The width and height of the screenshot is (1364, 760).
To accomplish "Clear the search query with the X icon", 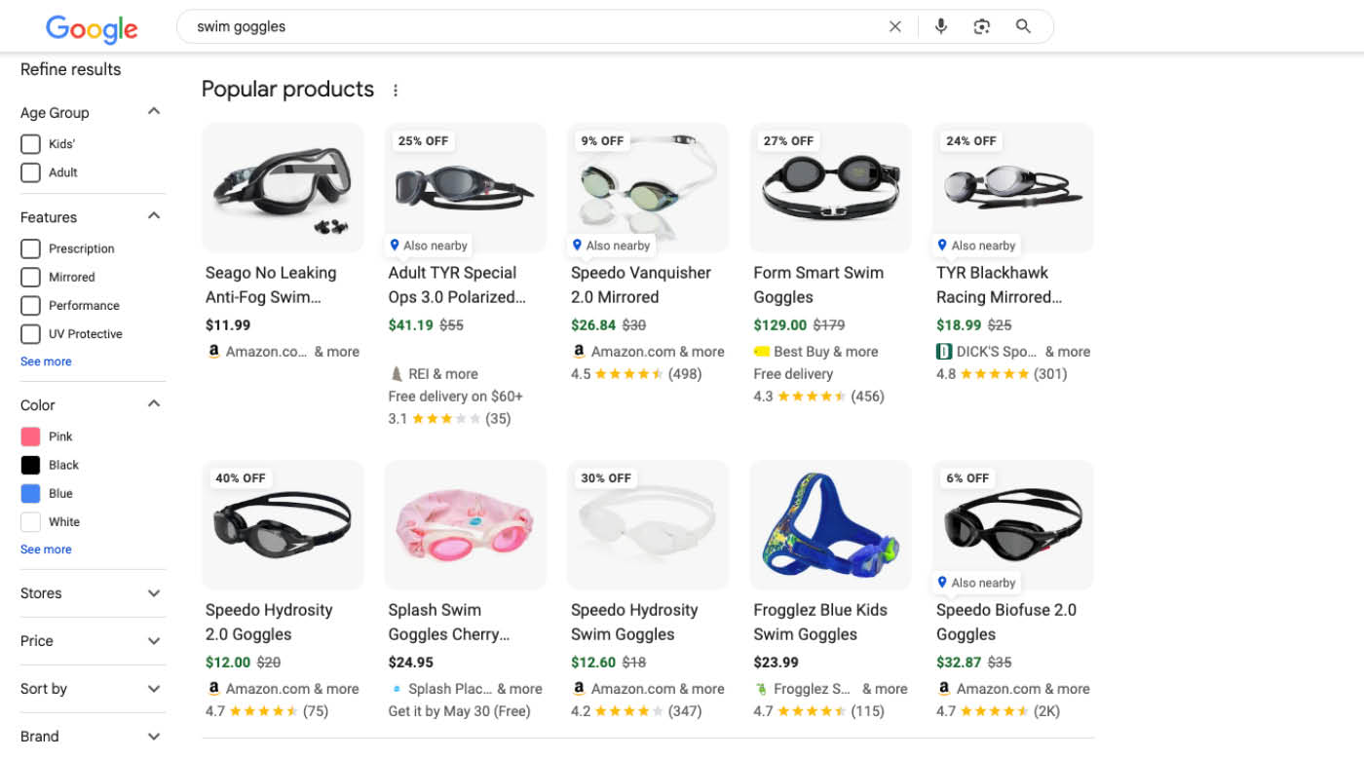I will (x=894, y=26).
